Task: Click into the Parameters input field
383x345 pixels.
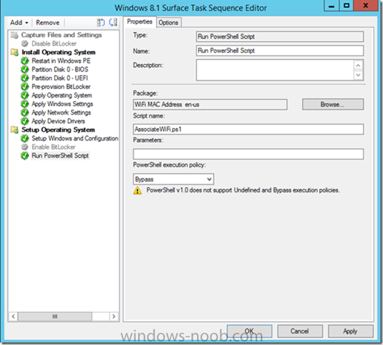Action: (x=249, y=154)
